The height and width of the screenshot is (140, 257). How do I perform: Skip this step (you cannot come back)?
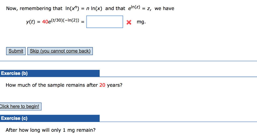tap(60, 51)
